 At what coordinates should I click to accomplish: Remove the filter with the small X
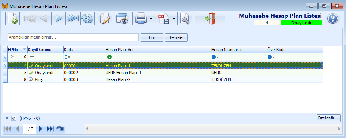pos(7,118)
